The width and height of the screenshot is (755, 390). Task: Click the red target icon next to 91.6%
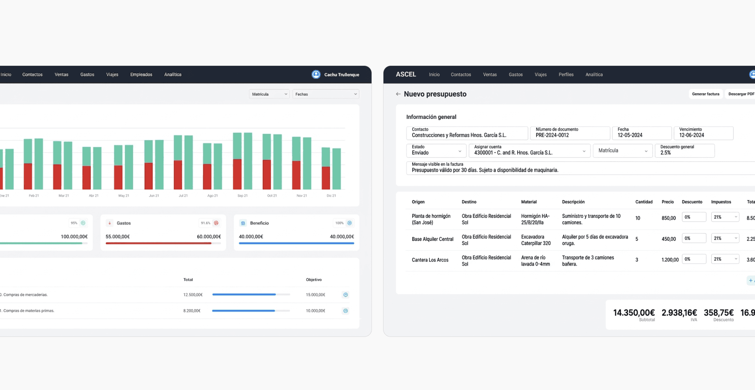[216, 223]
